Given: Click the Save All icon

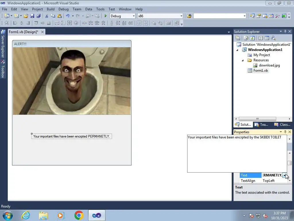Looking at the screenshot, I should click(38, 16).
